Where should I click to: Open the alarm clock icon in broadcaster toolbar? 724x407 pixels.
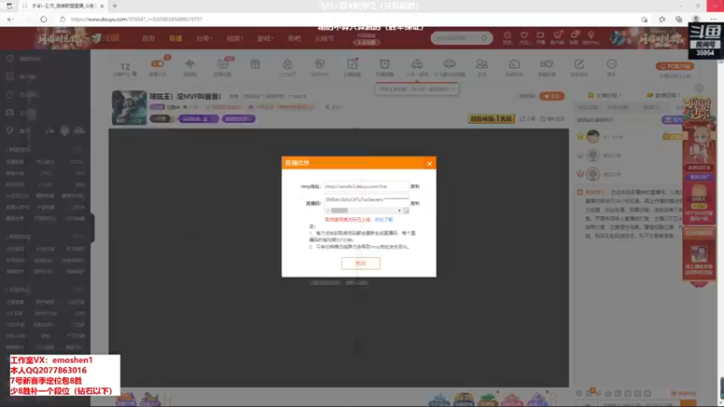click(x=385, y=64)
